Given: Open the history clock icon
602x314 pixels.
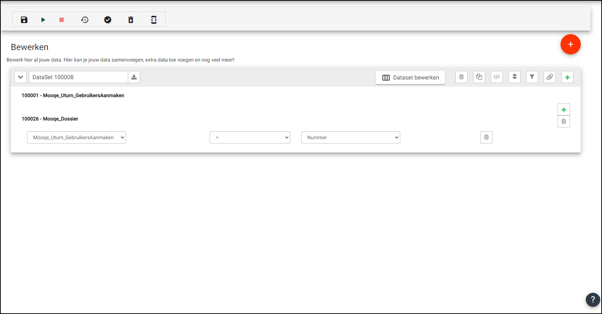Looking at the screenshot, I should point(85,20).
